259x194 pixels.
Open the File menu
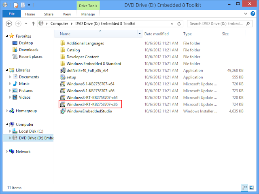click(12, 14)
